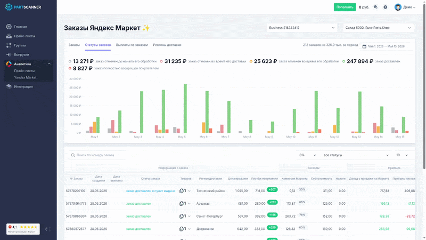Click the orange bar on May 12

pos(334,129)
